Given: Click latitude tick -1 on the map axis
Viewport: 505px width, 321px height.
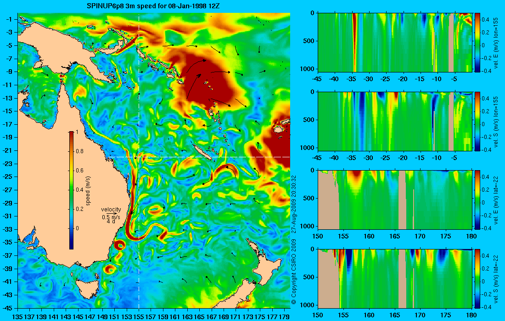Looking at the screenshot, I should pyautogui.click(x=9, y=19).
